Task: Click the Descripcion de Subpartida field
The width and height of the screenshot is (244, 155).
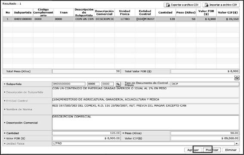Action: [145, 92]
